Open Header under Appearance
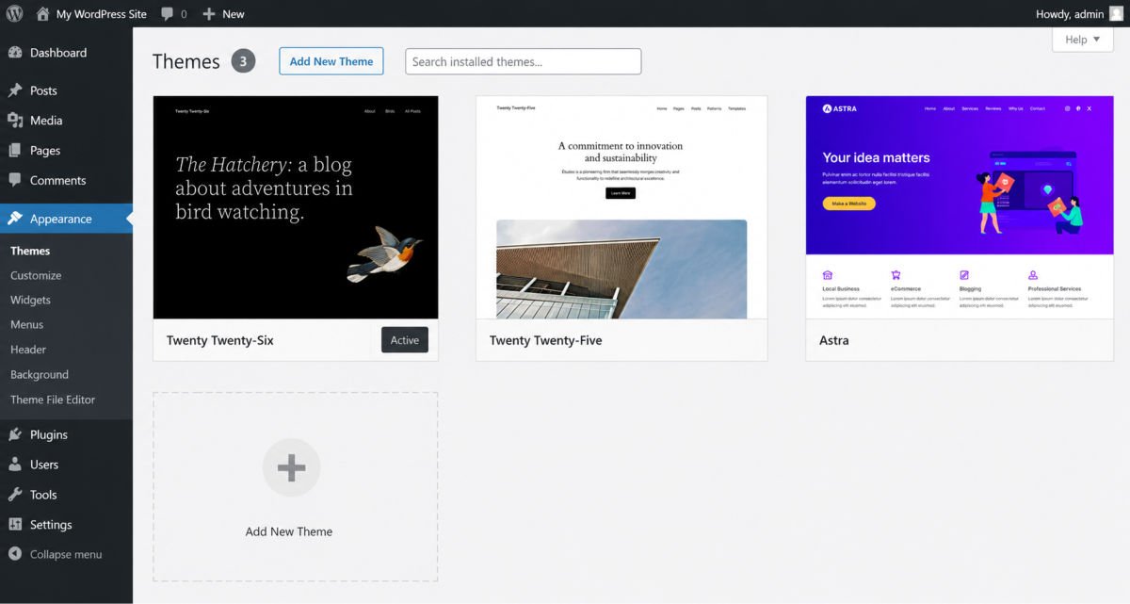Screen dimensions: 1130x604 pos(28,349)
